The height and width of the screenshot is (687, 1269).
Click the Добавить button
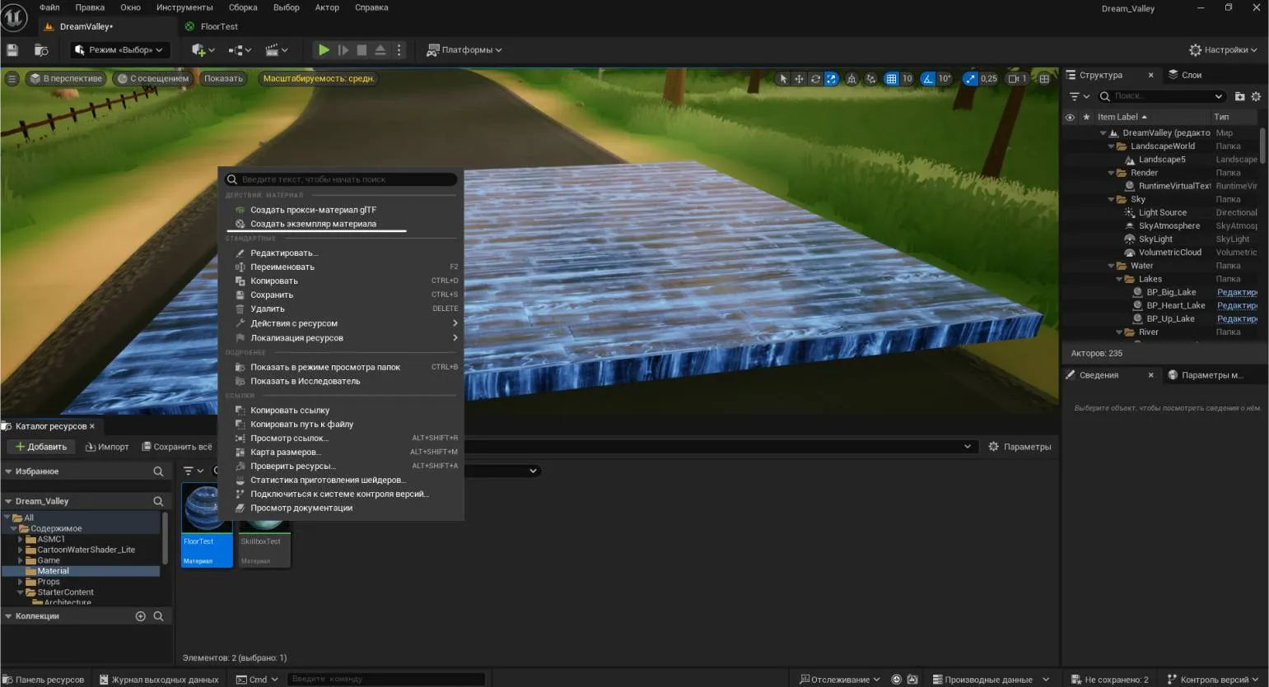tap(41, 447)
